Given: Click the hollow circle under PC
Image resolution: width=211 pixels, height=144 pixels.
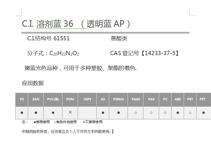Looking at the screenshot, I should (165, 113).
